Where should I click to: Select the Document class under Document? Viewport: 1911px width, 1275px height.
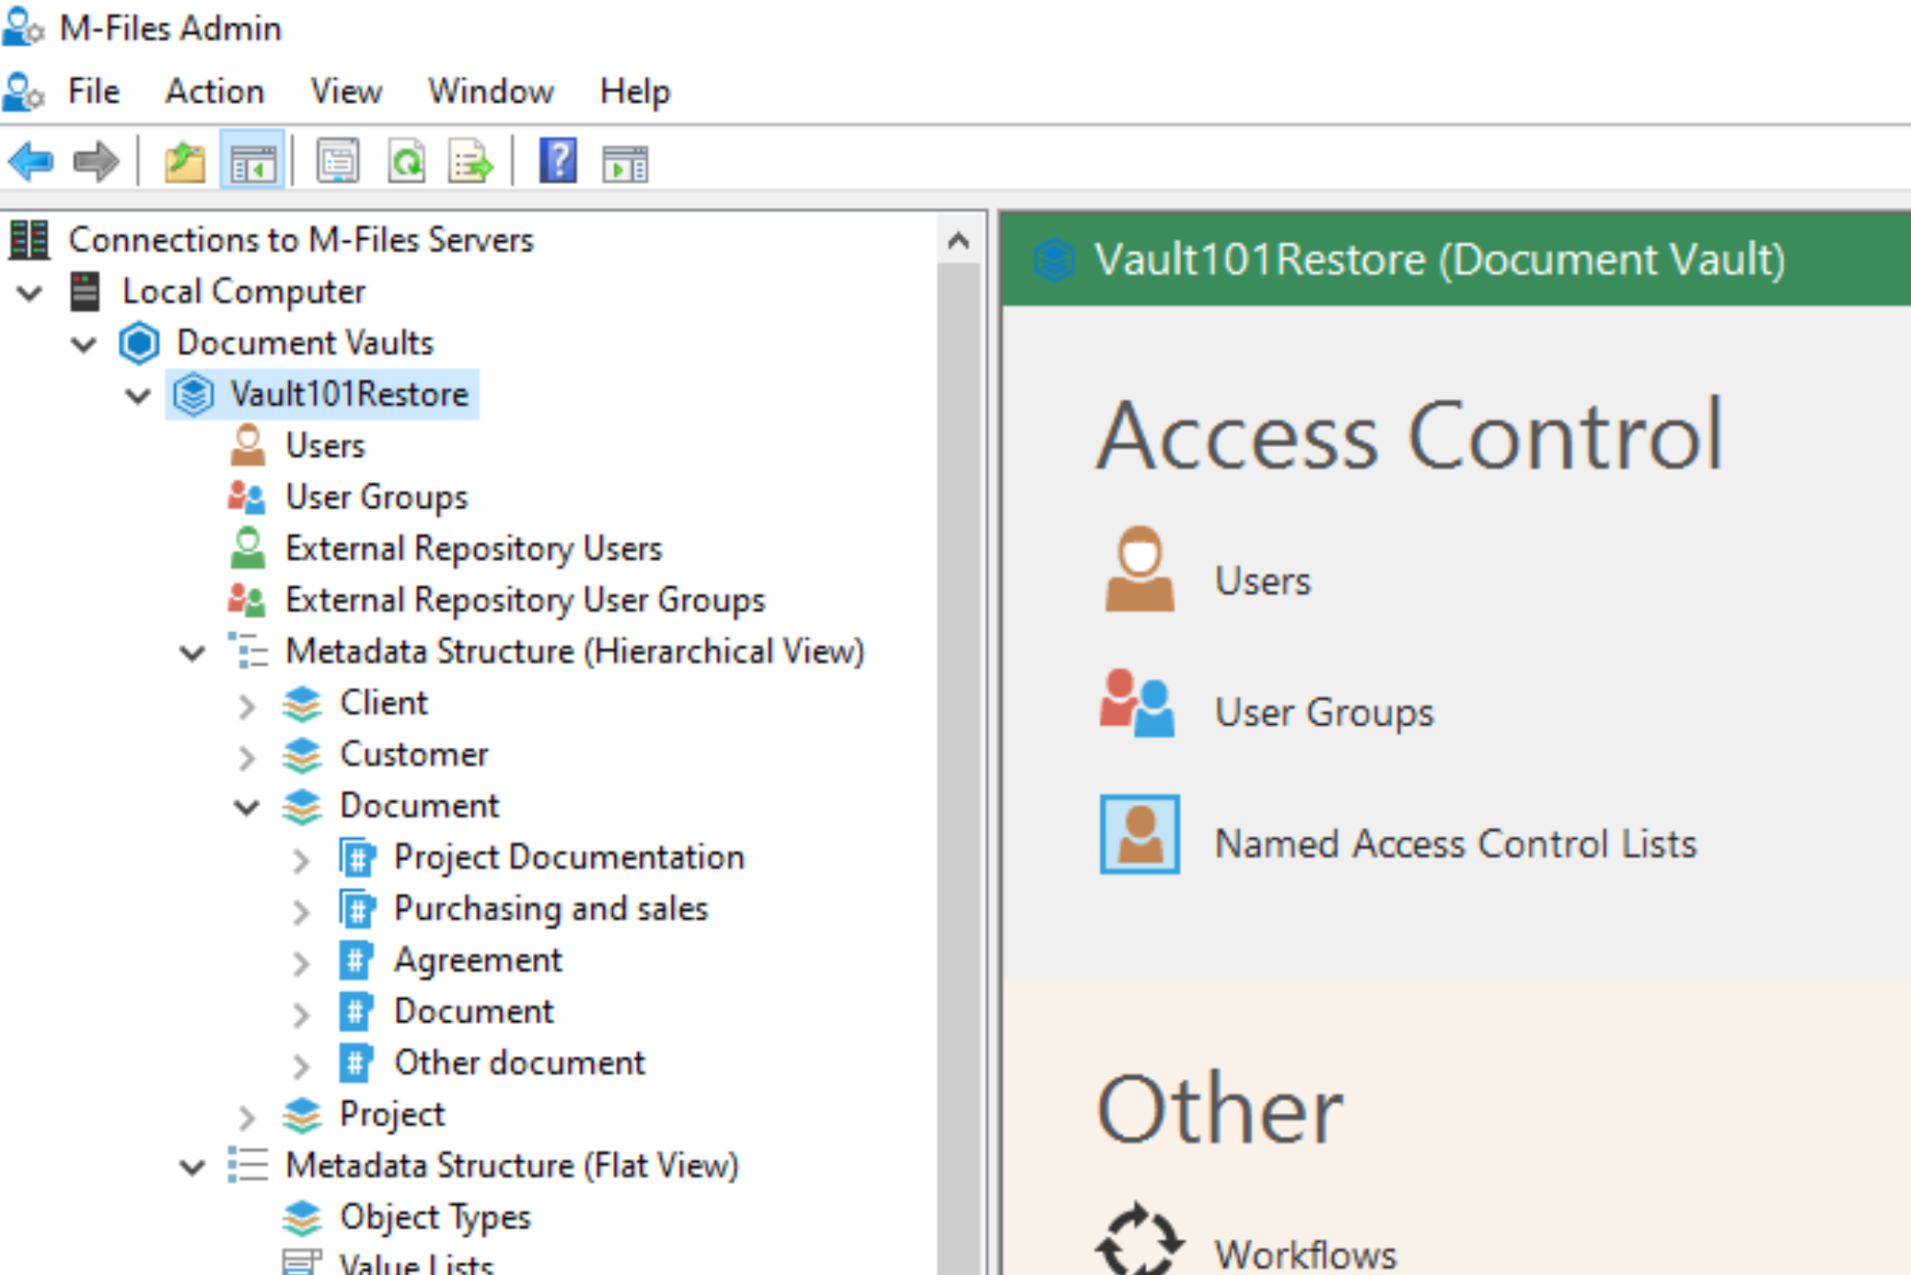pyautogui.click(x=473, y=1012)
